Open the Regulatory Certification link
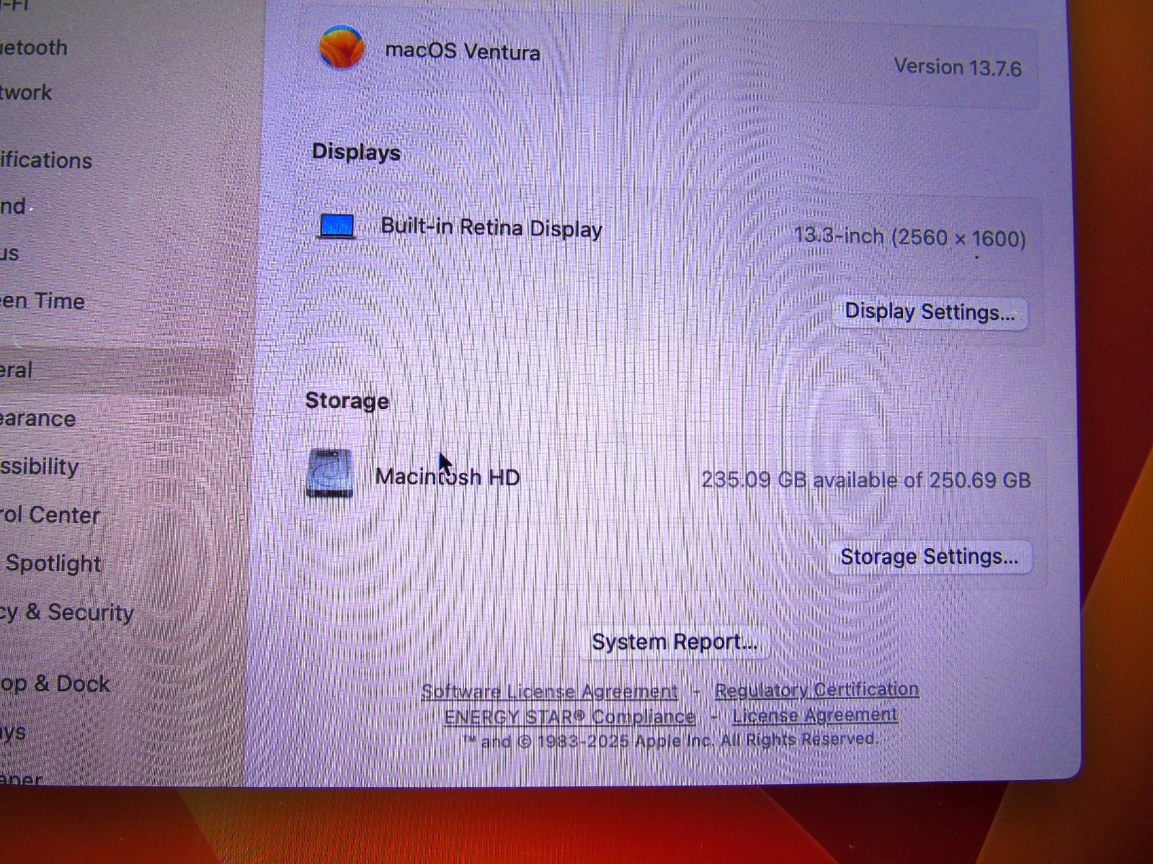1153x864 pixels. [x=816, y=690]
